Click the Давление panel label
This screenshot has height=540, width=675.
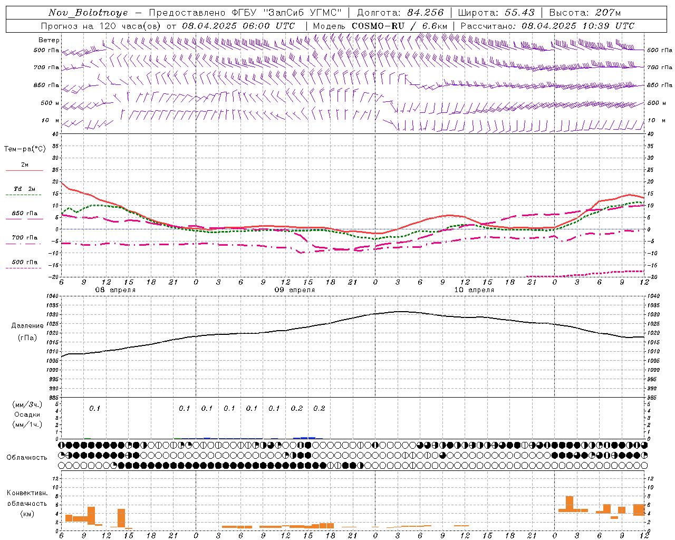click(27, 326)
